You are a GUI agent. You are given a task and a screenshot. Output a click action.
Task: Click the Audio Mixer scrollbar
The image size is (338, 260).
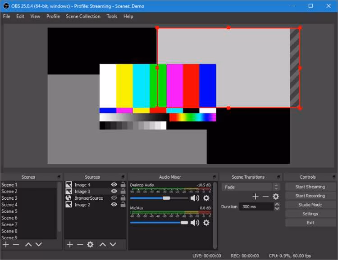point(215,215)
